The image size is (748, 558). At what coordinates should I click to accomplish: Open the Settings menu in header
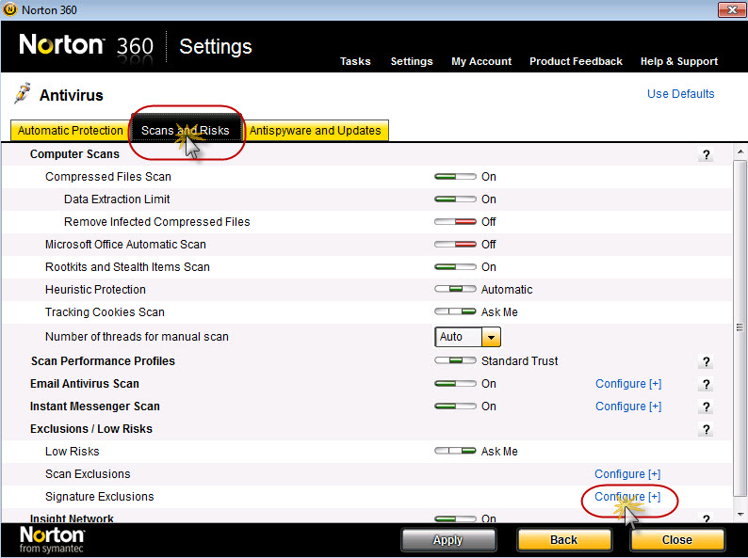(x=412, y=61)
